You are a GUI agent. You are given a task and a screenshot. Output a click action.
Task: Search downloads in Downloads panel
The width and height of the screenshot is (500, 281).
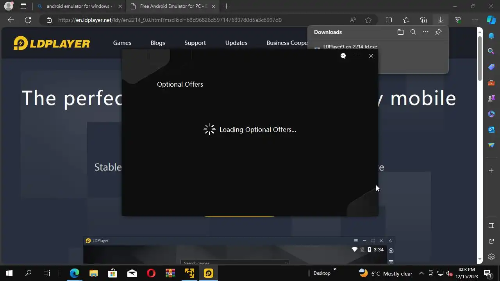[413, 32]
